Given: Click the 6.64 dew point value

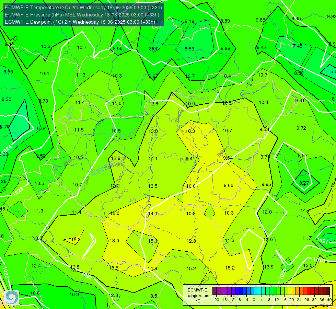Looking at the screenshot, I should click(42, 128).
